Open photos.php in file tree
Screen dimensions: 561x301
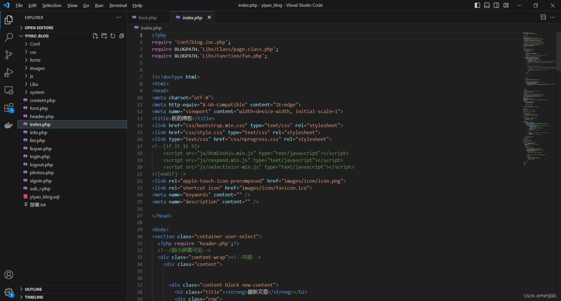pyautogui.click(x=72, y=172)
